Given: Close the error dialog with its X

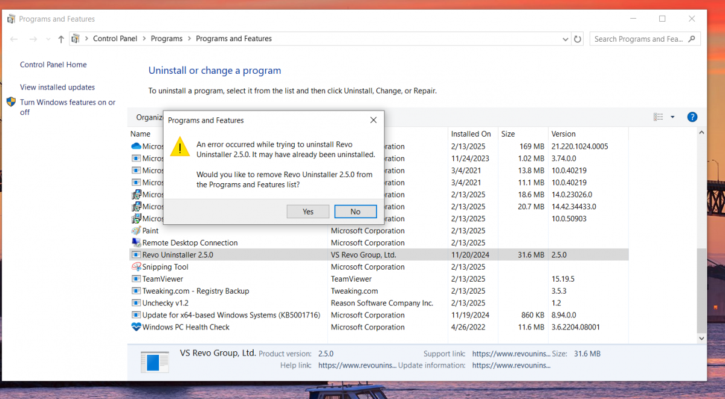Looking at the screenshot, I should (x=373, y=120).
